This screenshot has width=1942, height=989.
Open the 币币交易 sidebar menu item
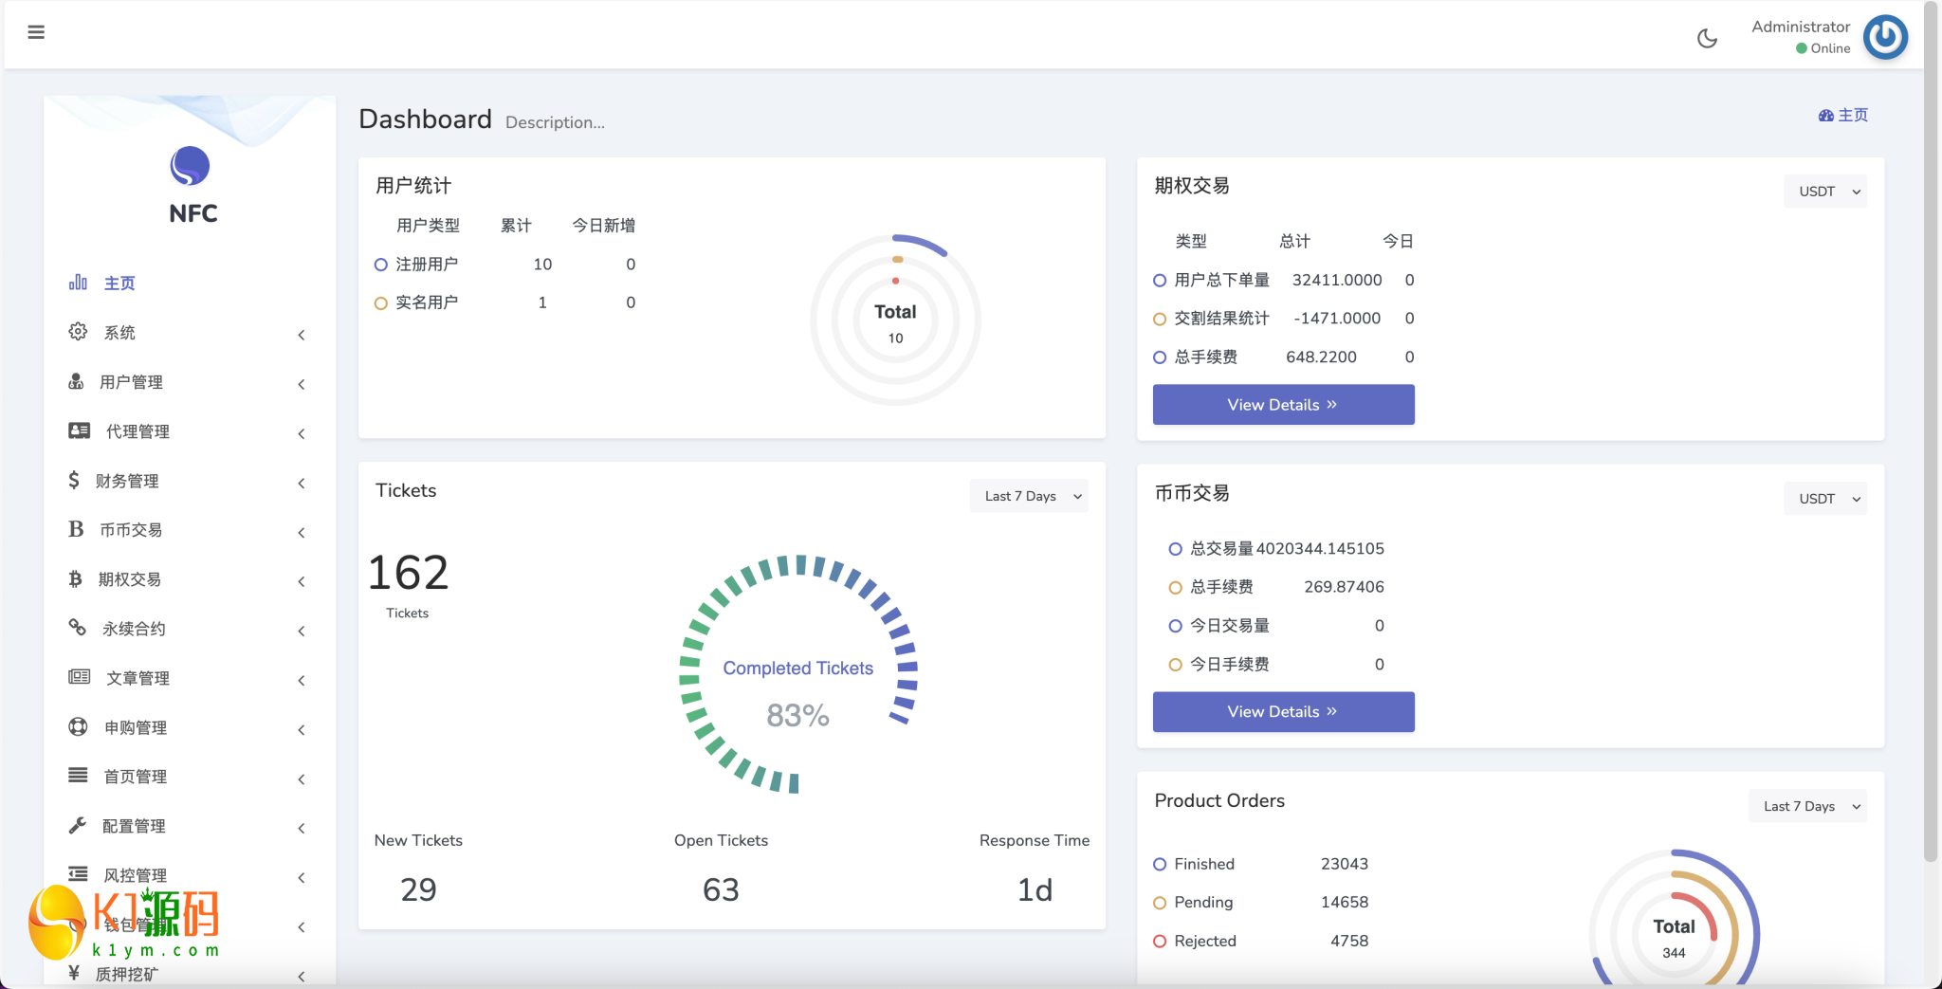(x=131, y=530)
